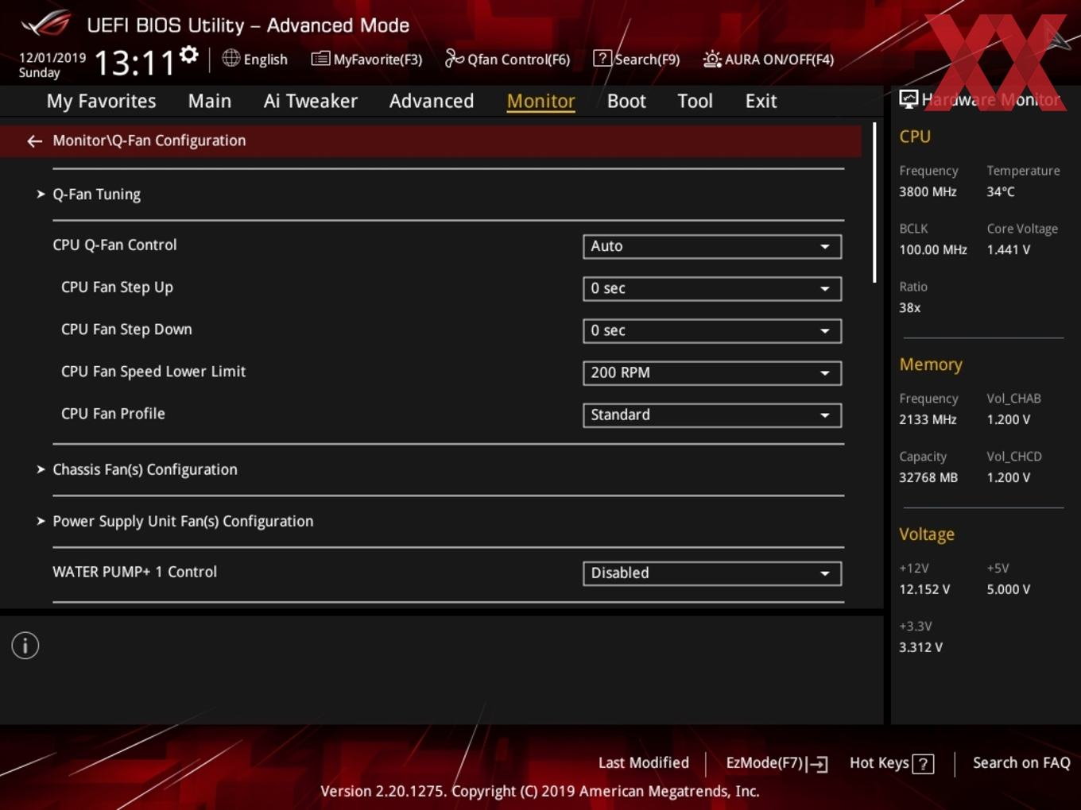Click the Hot Keys question mark box

[x=923, y=764]
